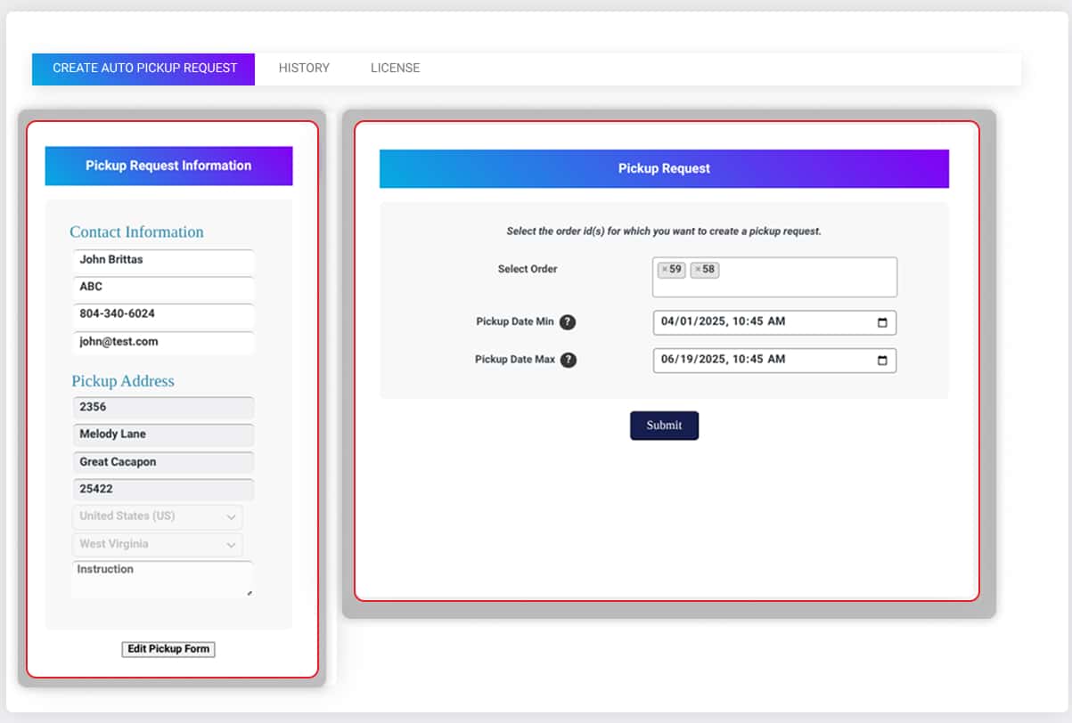Screen dimensions: 1072x723
Task: Click the help icon beside Pickup Date Min
Action: tap(569, 322)
